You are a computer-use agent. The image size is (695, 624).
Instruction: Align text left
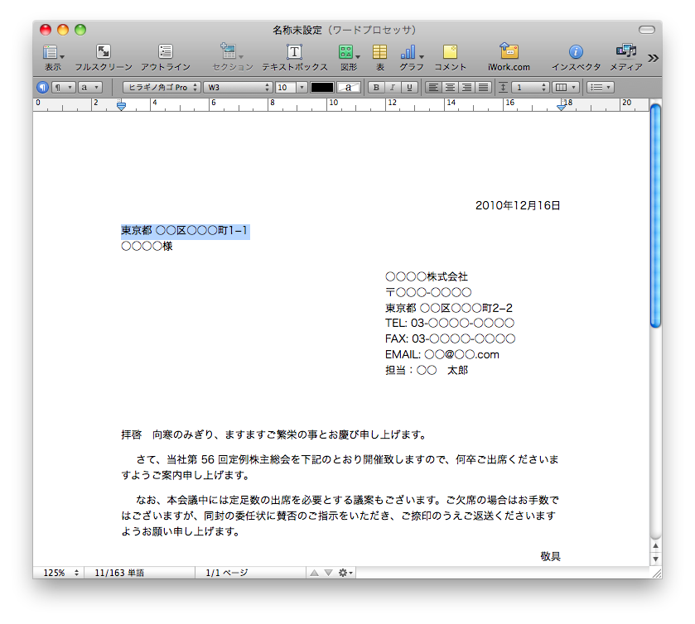click(x=433, y=87)
